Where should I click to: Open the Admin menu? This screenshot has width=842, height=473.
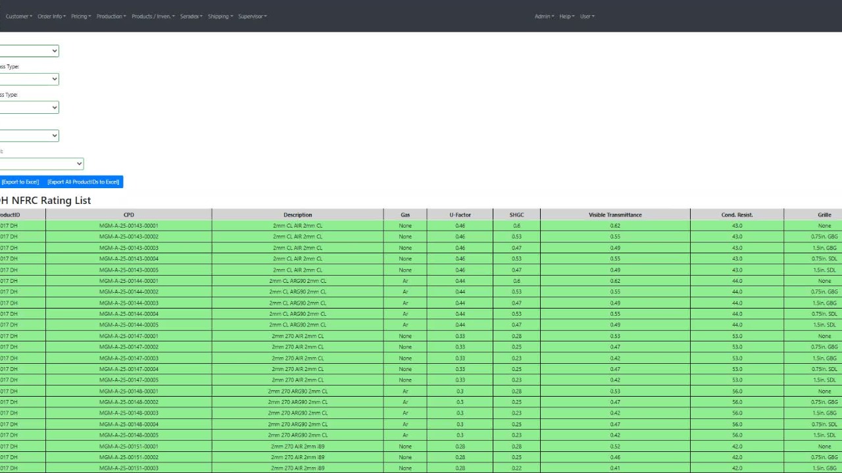545,16
